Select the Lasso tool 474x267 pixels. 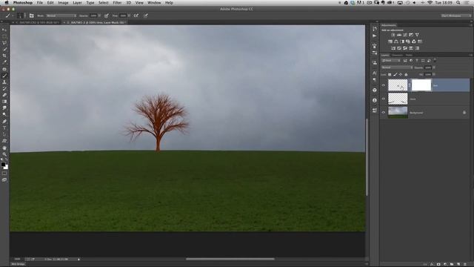click(x=4, y=43)
